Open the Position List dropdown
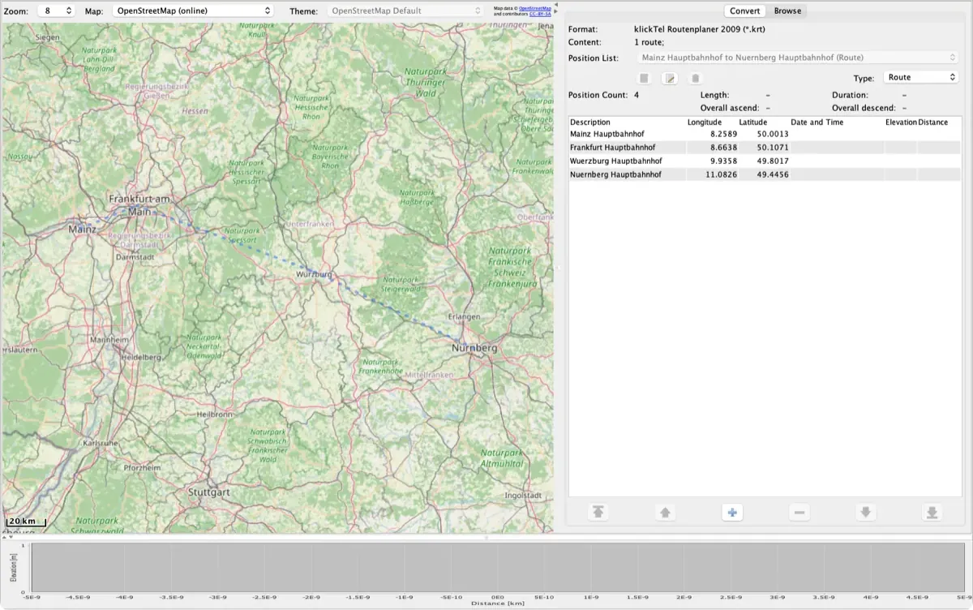 point(797,58)
